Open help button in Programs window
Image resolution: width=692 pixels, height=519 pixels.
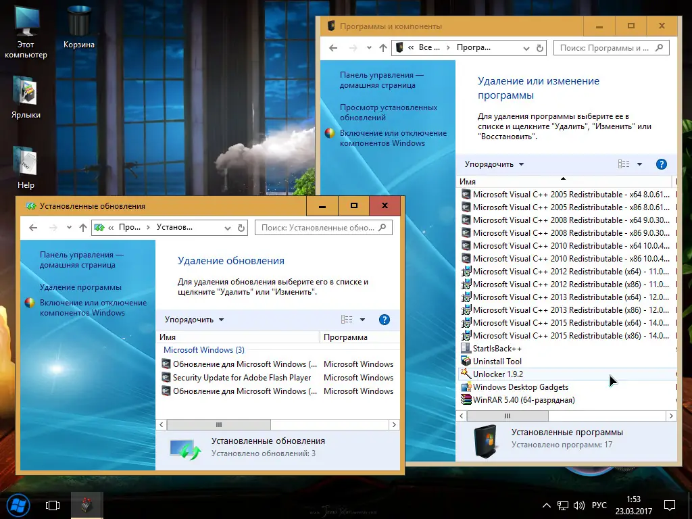point(661,164)
